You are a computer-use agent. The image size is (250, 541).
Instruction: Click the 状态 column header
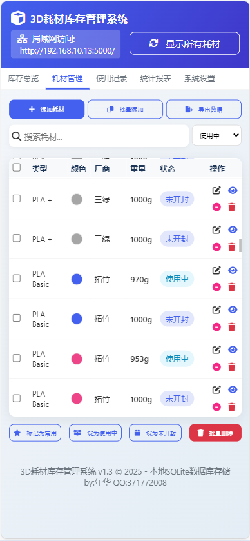(168, 168)
